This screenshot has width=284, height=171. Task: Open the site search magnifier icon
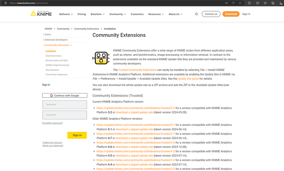pyautogui.click(x=196, y=14)
